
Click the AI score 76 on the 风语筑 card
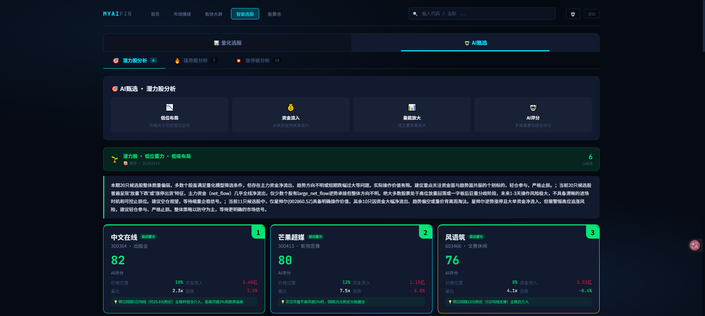[x=452, y=260]
